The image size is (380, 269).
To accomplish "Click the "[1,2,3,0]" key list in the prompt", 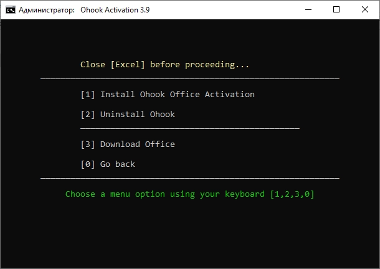I will coord(292,194).
